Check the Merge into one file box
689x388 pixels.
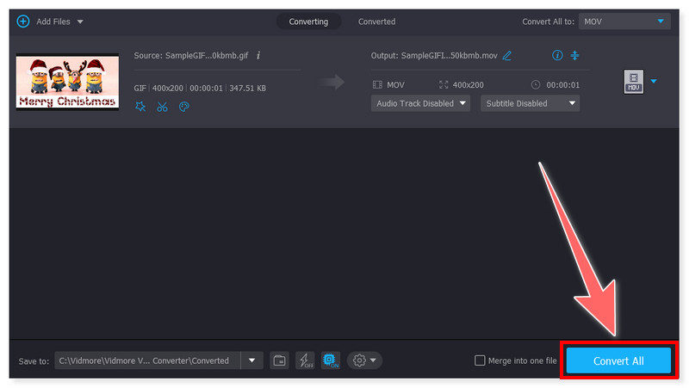coord(481,360)
